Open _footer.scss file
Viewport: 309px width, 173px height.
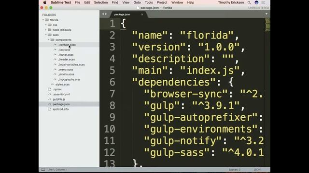click(x=66, y=54)
